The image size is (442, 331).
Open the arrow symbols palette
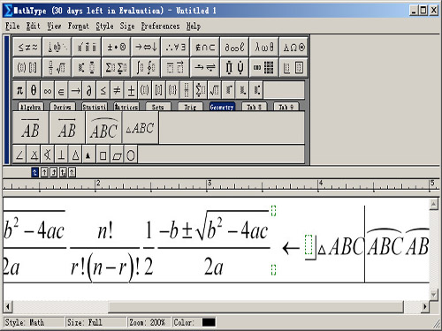click(146, 47)
